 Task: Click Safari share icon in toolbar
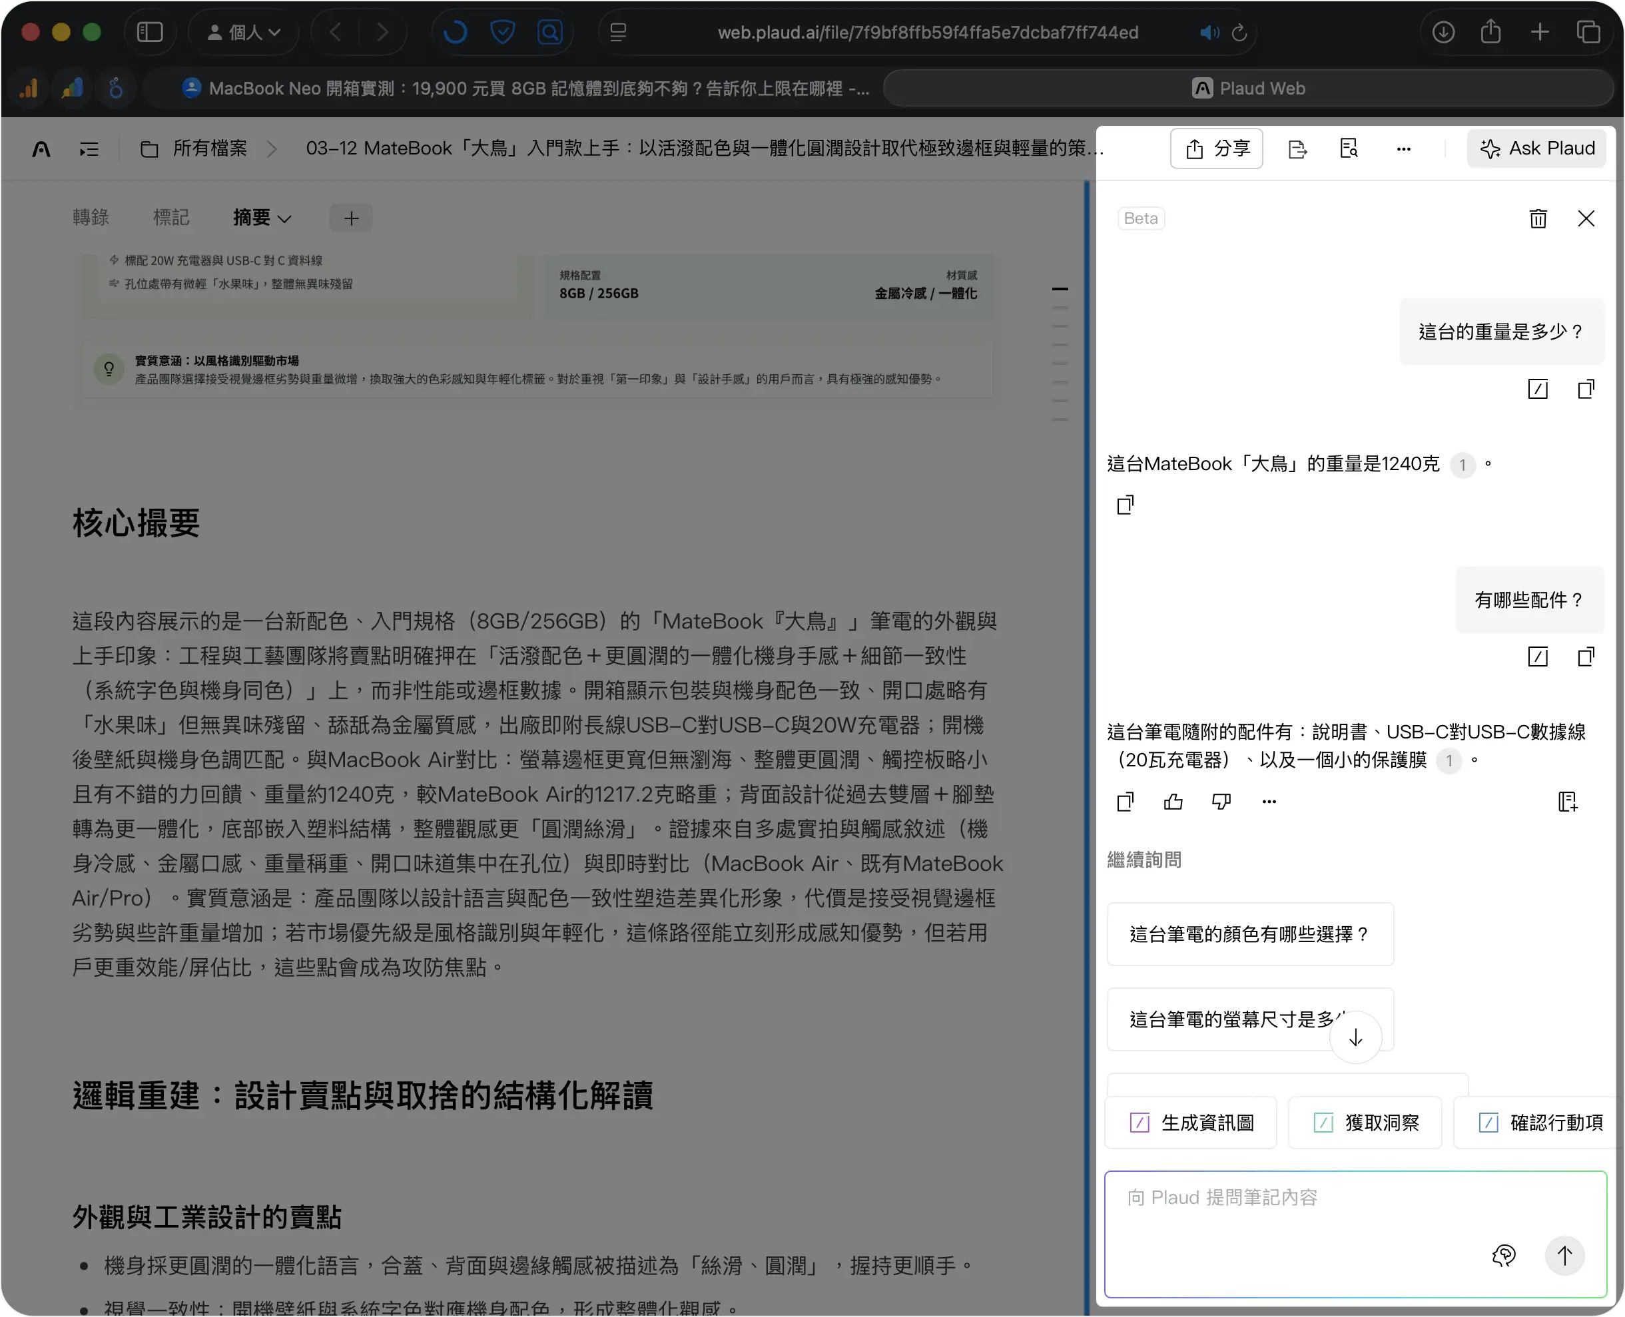tap(1490, 32)
